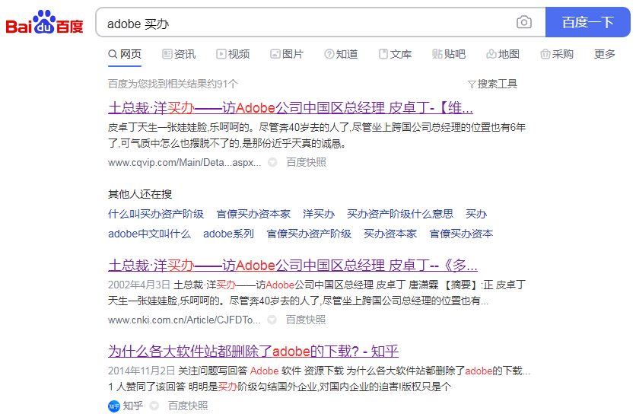636x417 pixels.
Task: Go to the 贴吧 tab
Action: pos(449,54)
